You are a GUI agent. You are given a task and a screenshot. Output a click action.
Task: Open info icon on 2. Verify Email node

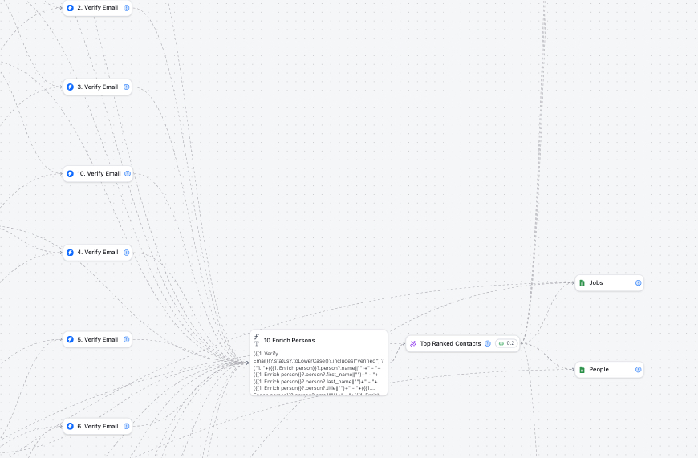click(127, 8)
